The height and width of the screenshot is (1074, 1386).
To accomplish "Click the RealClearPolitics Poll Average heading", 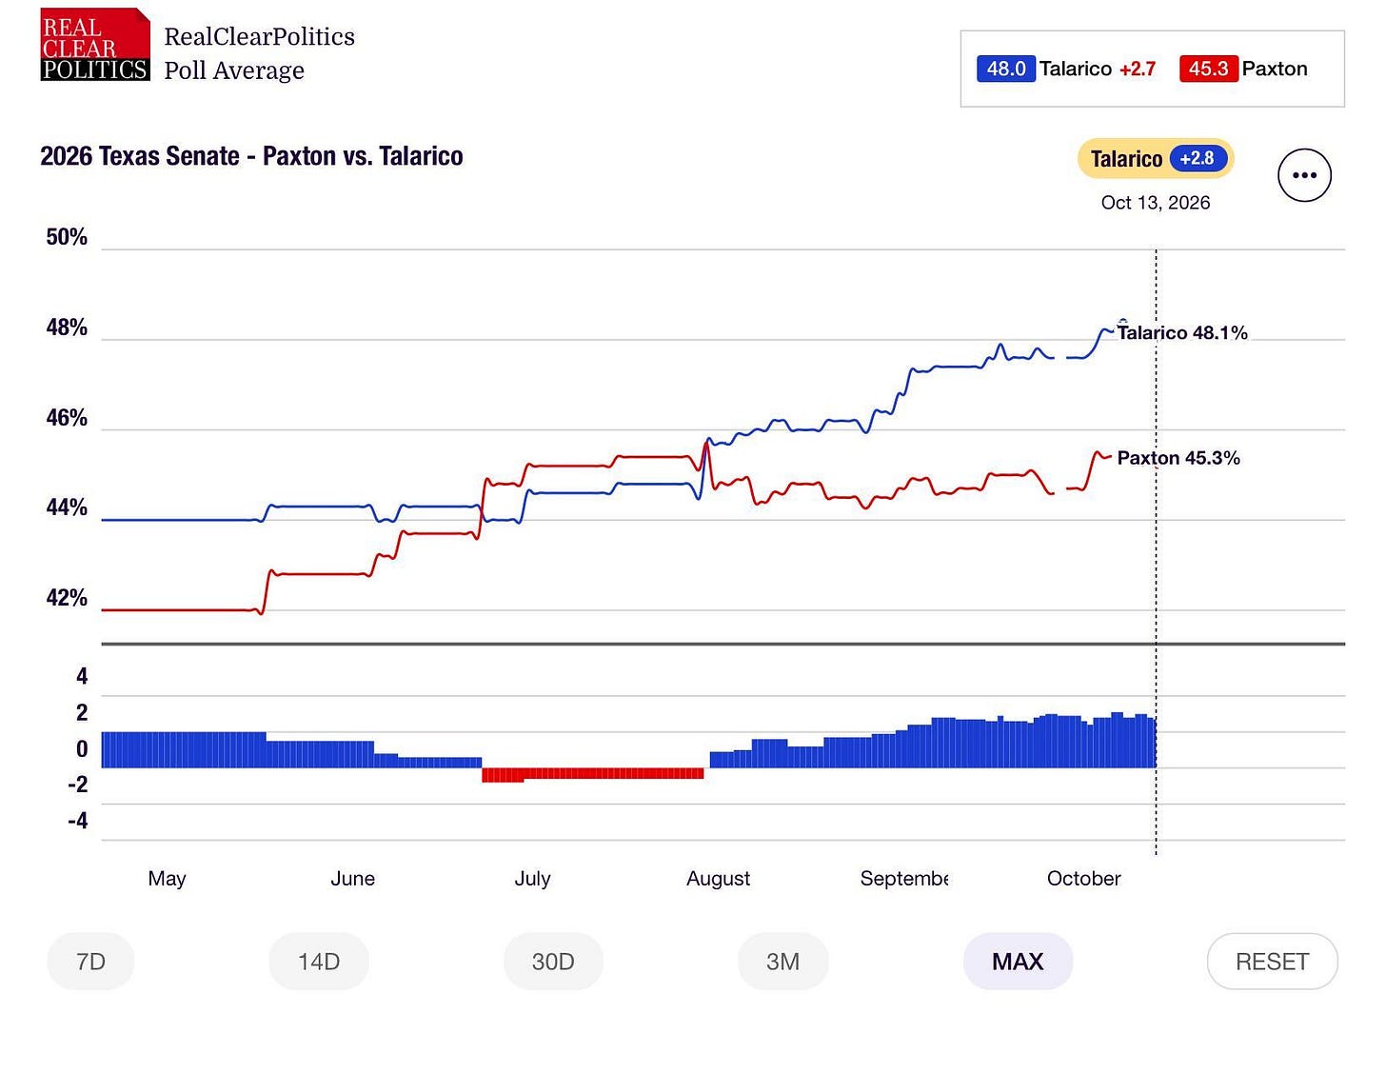I will (259, 53).
